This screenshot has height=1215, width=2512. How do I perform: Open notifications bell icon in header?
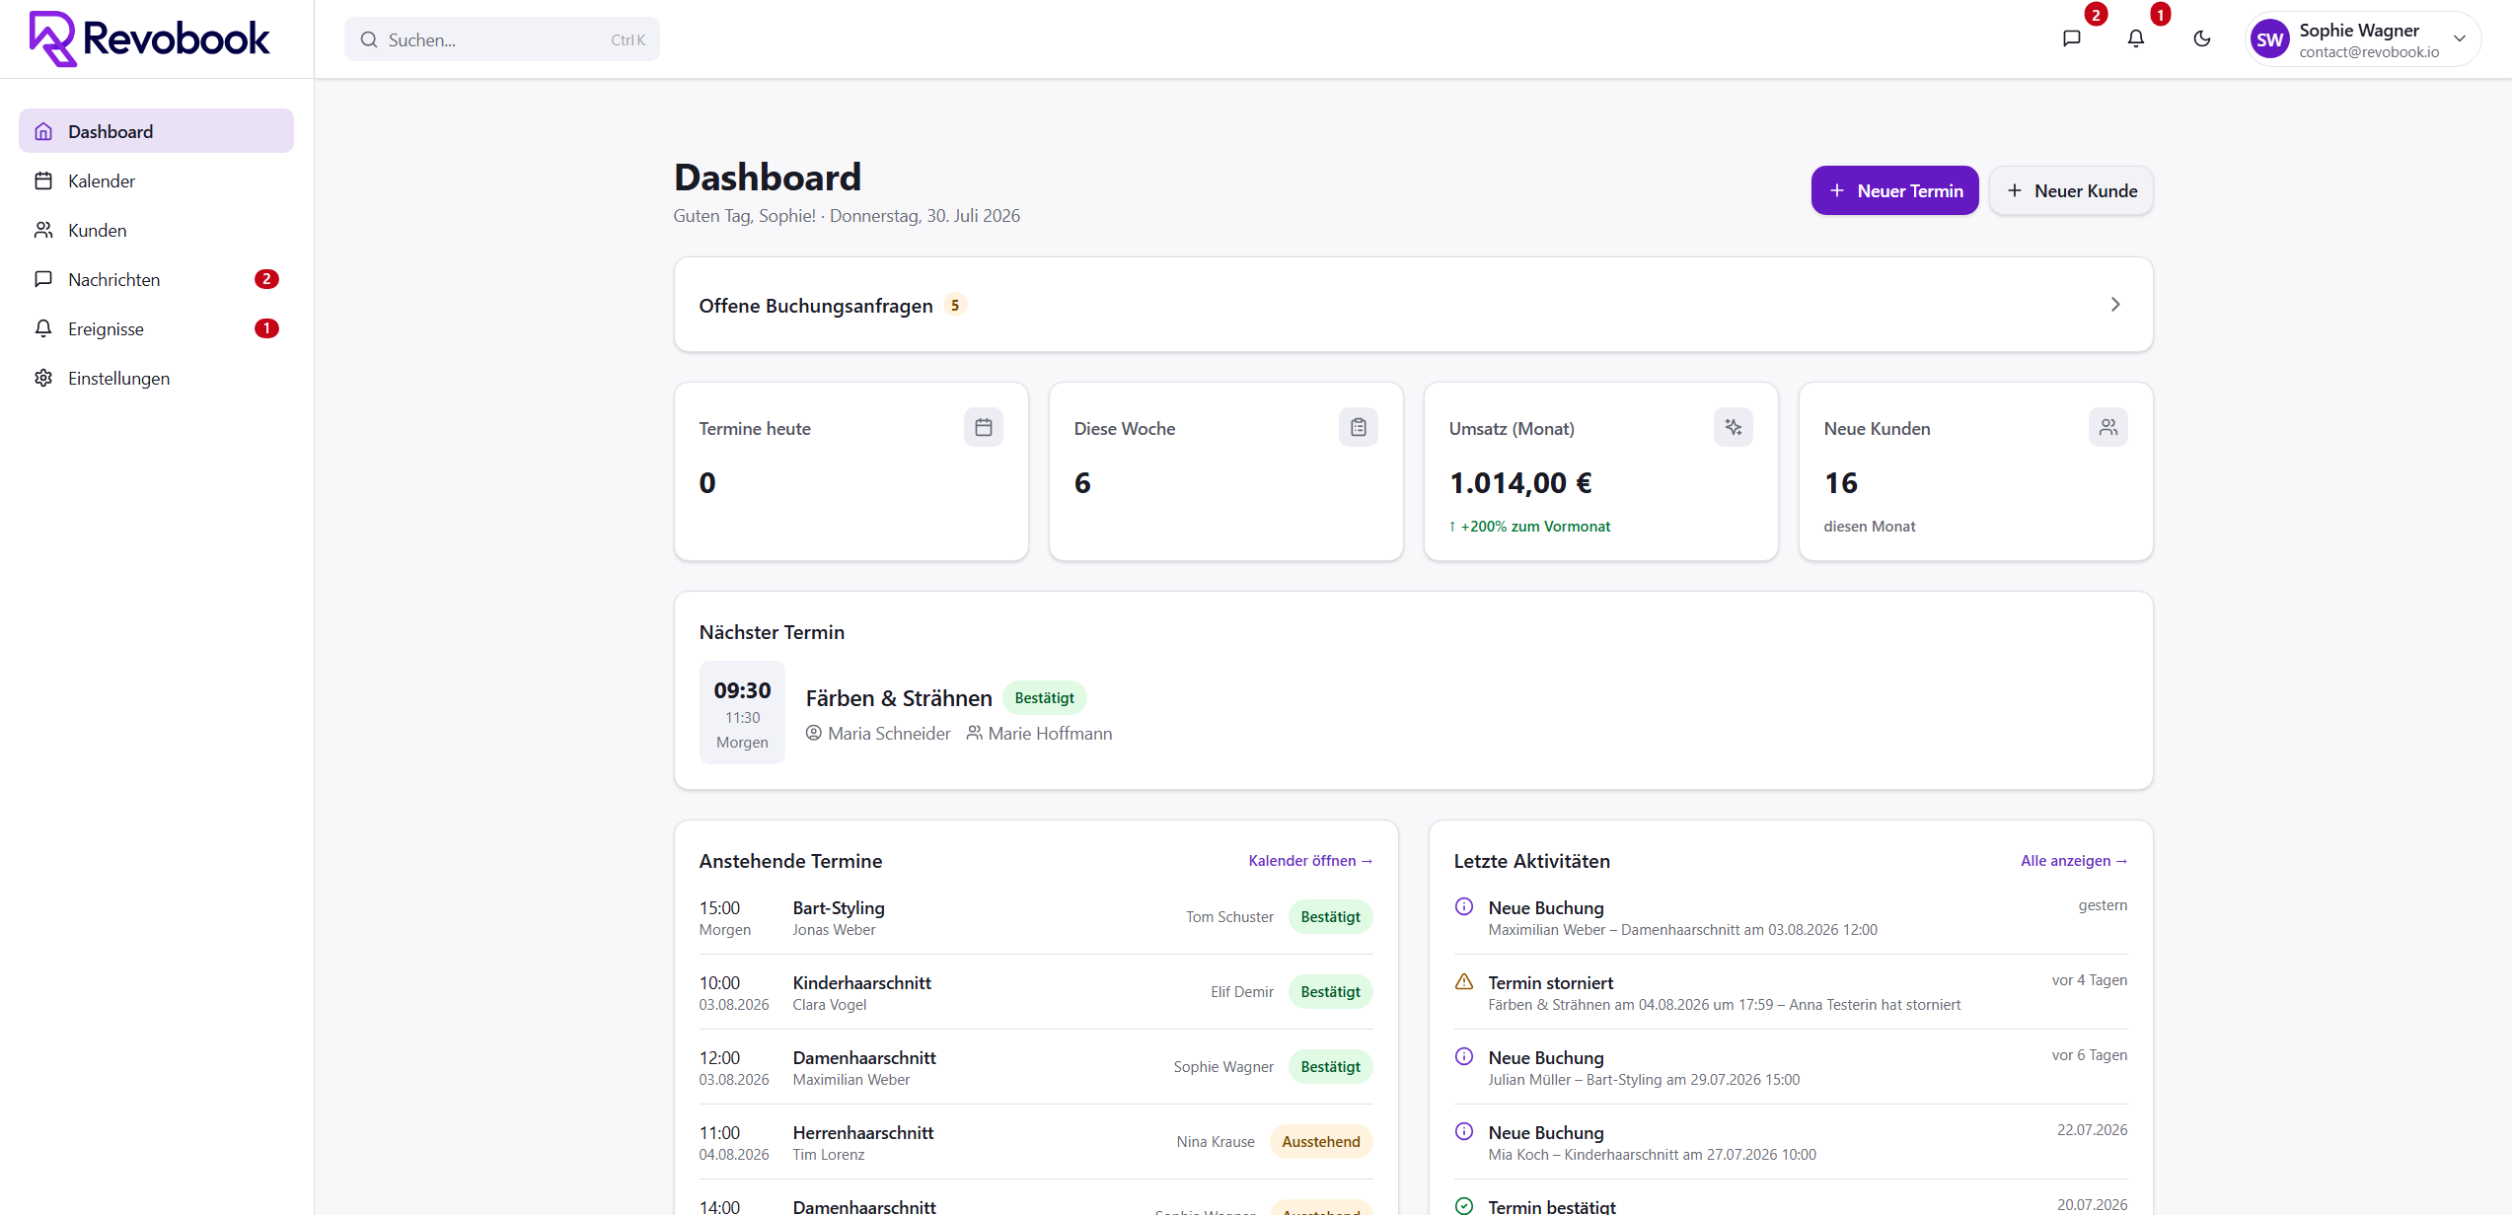pyautogui.click(x=2136, y=38)
